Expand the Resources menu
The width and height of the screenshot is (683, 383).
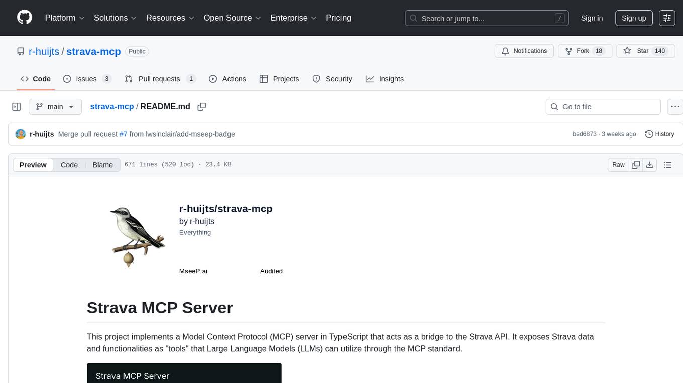171,18
